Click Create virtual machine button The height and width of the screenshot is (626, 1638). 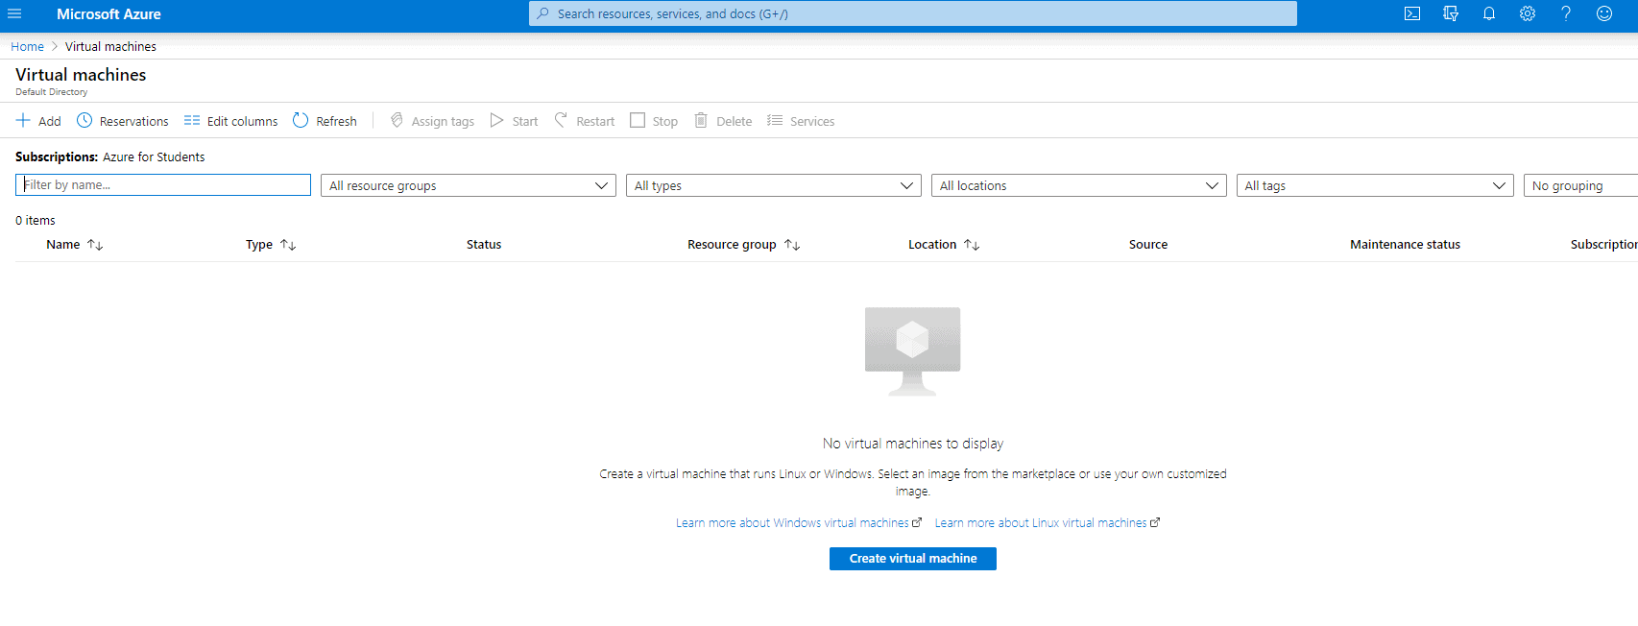pos(913,559)
